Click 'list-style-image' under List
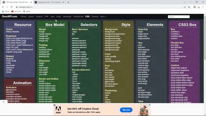This screenshot has height=116, width=206. (144, 92)
